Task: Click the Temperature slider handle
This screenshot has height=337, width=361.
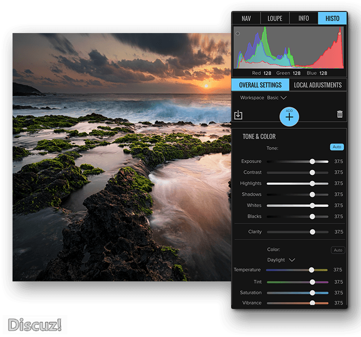Action: tap(312, 270)
